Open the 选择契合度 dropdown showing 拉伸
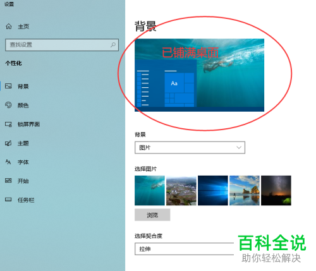Image resolution: width=316 pixels, height=271 pixels. [185, 249]
